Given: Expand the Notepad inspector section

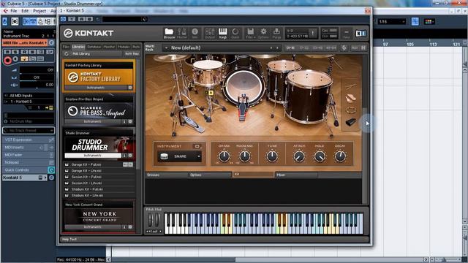Looking at the screenshot, I should [x=29, y=162].
